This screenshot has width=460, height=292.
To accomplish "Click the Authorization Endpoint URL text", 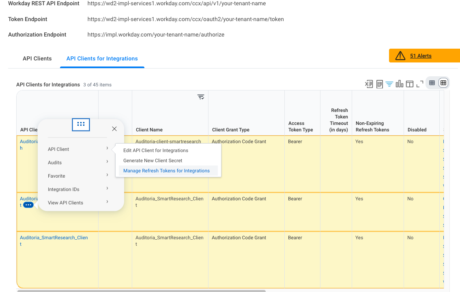I will (x=156, y=34).
